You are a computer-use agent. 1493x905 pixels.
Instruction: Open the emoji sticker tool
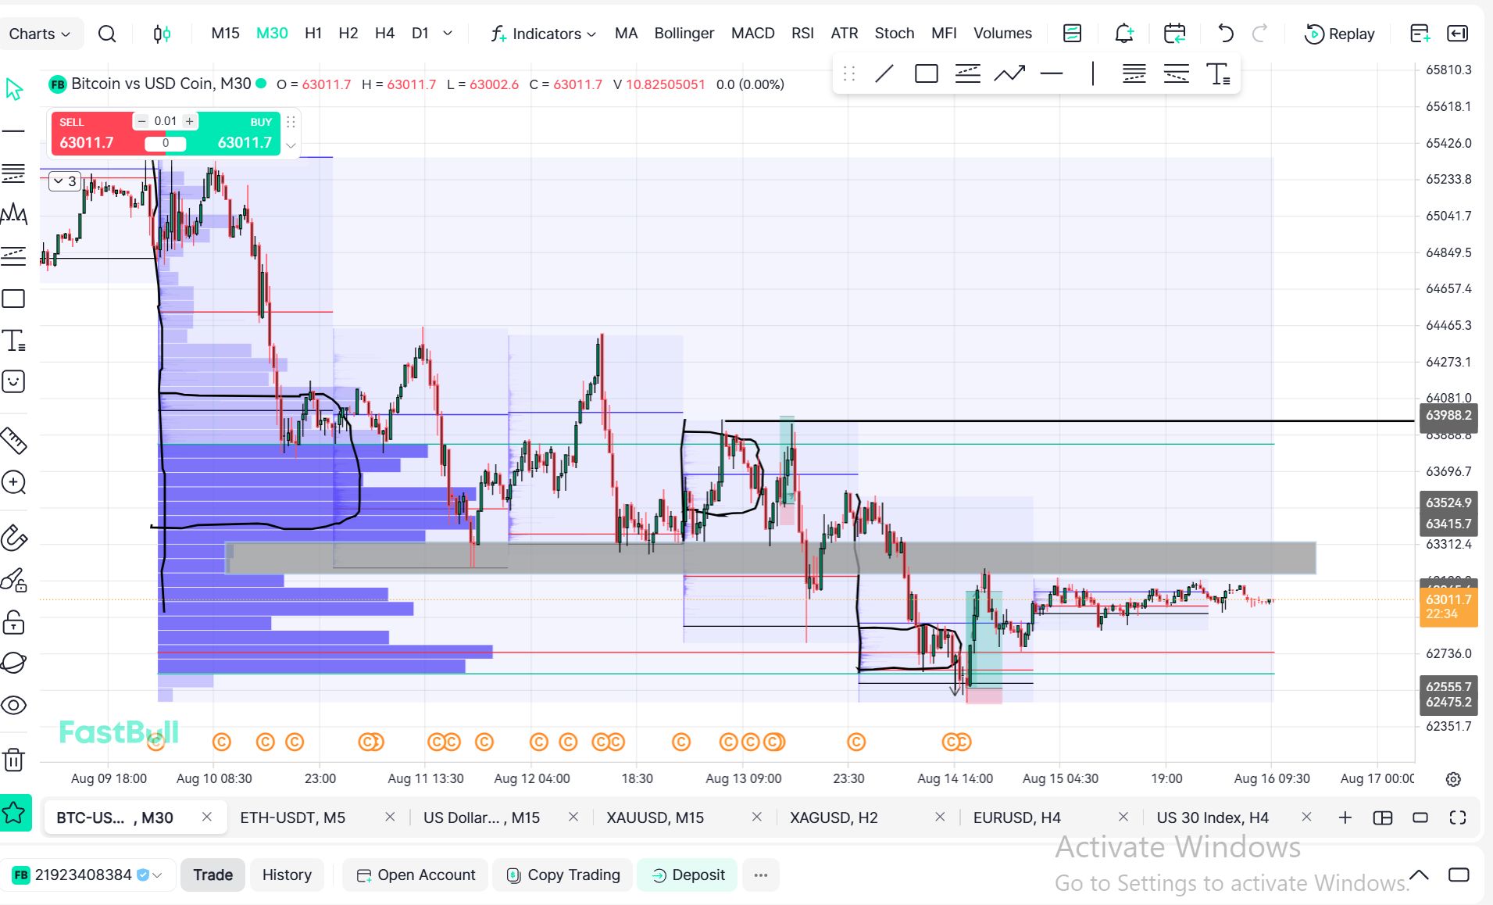[14, 381]
